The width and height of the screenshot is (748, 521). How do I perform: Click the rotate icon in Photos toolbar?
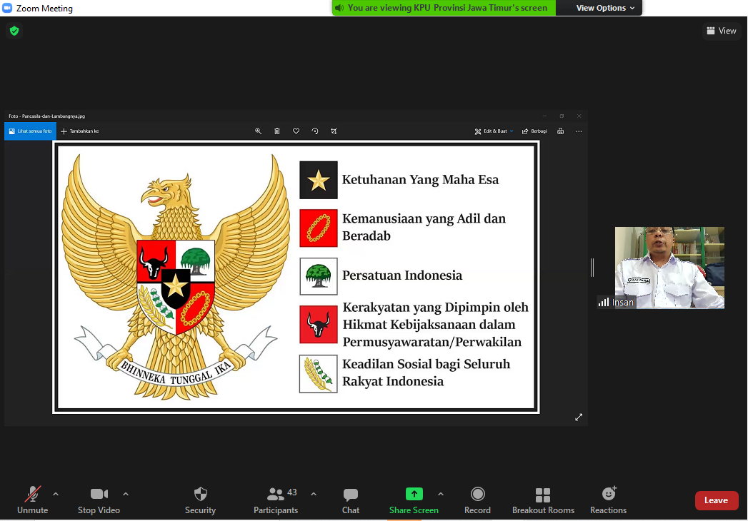(x=315, y=131)
